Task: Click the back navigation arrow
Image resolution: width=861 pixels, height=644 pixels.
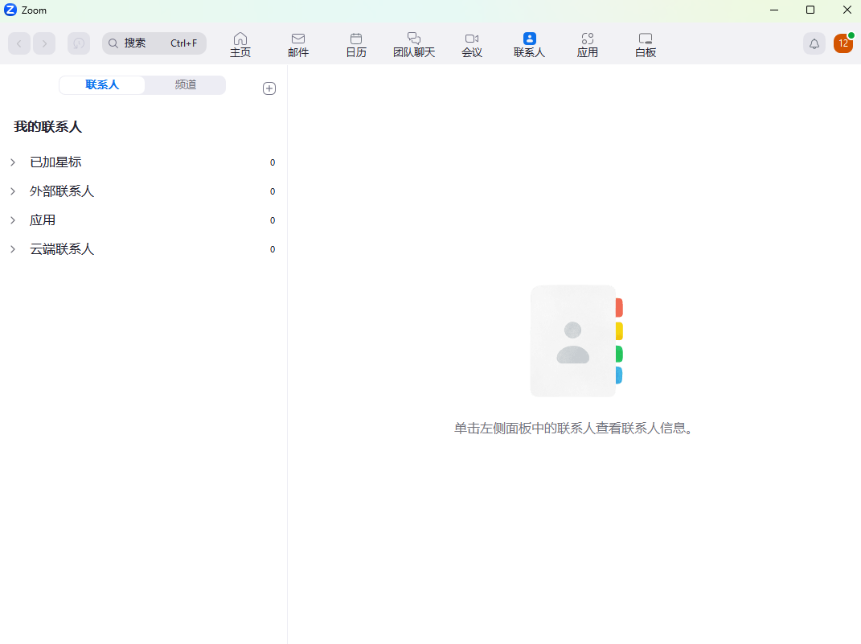Action: pyautogui.click(x=18, y=43)
